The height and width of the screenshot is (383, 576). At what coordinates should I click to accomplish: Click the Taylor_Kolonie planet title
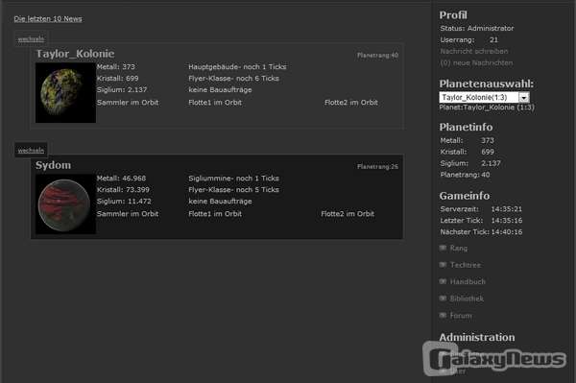(x=75, y=54)
